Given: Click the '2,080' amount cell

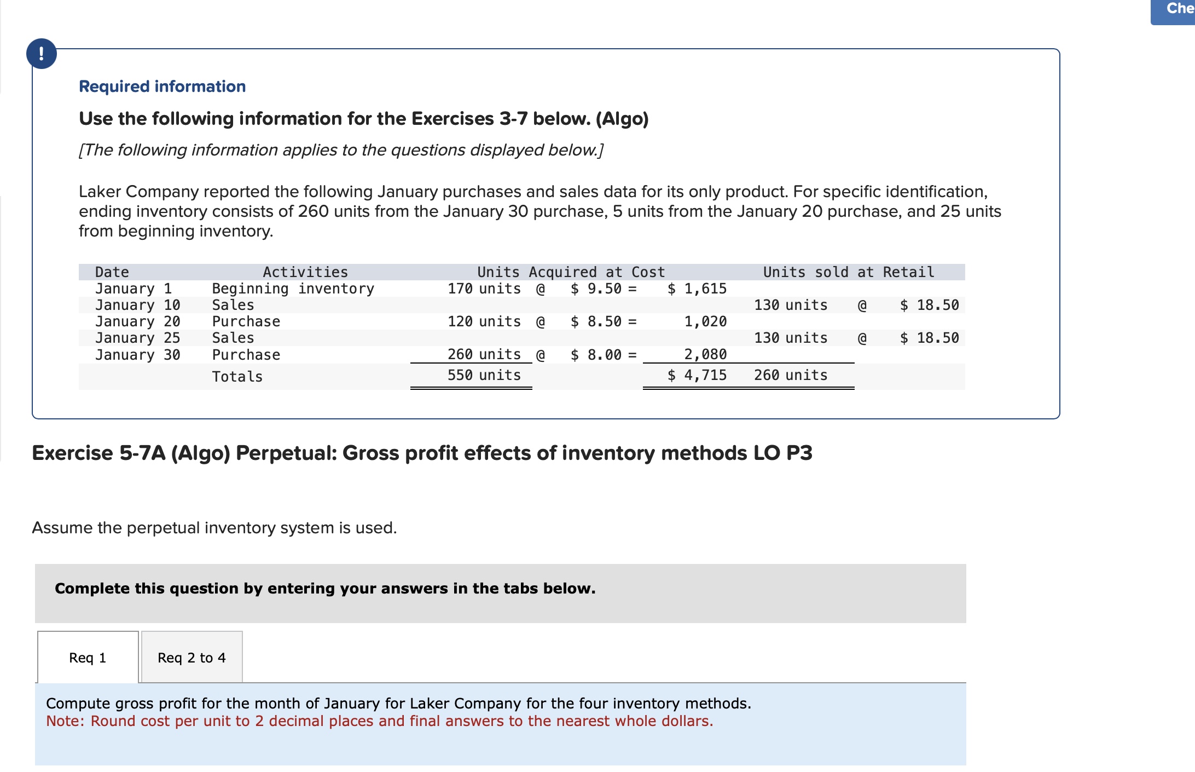Looking at the screenshot, I should click(705, 354).
